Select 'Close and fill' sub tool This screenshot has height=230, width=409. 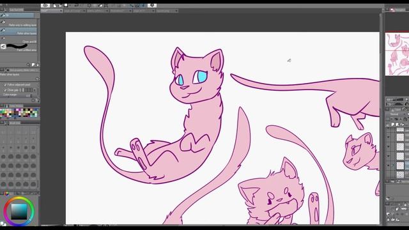[x=19, y=40]
